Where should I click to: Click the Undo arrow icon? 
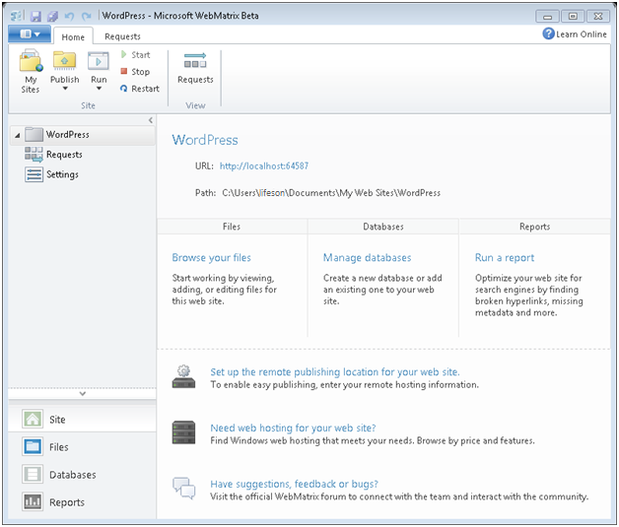click(69, 16)
